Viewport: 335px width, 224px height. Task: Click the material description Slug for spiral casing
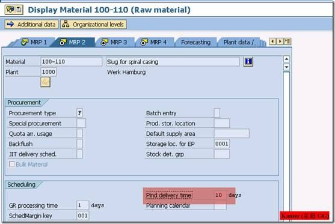coord(173,62)
